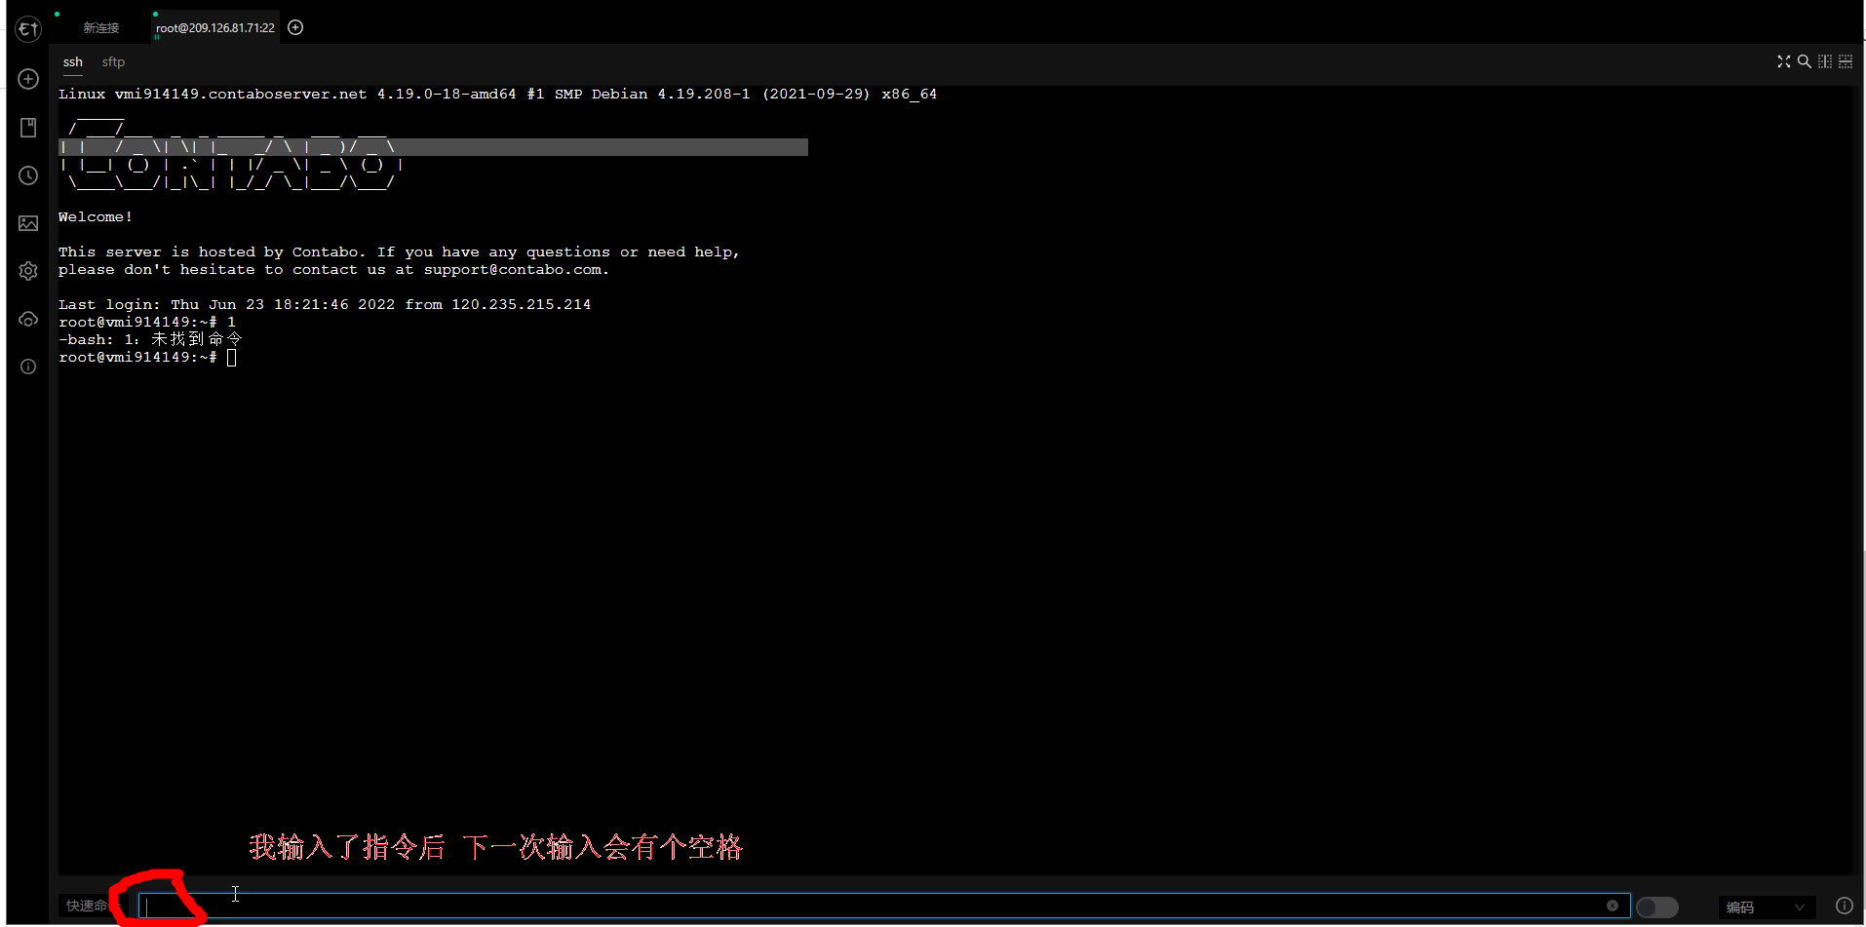Open the themes panel in the sidebar

click(x=27, y=223)
